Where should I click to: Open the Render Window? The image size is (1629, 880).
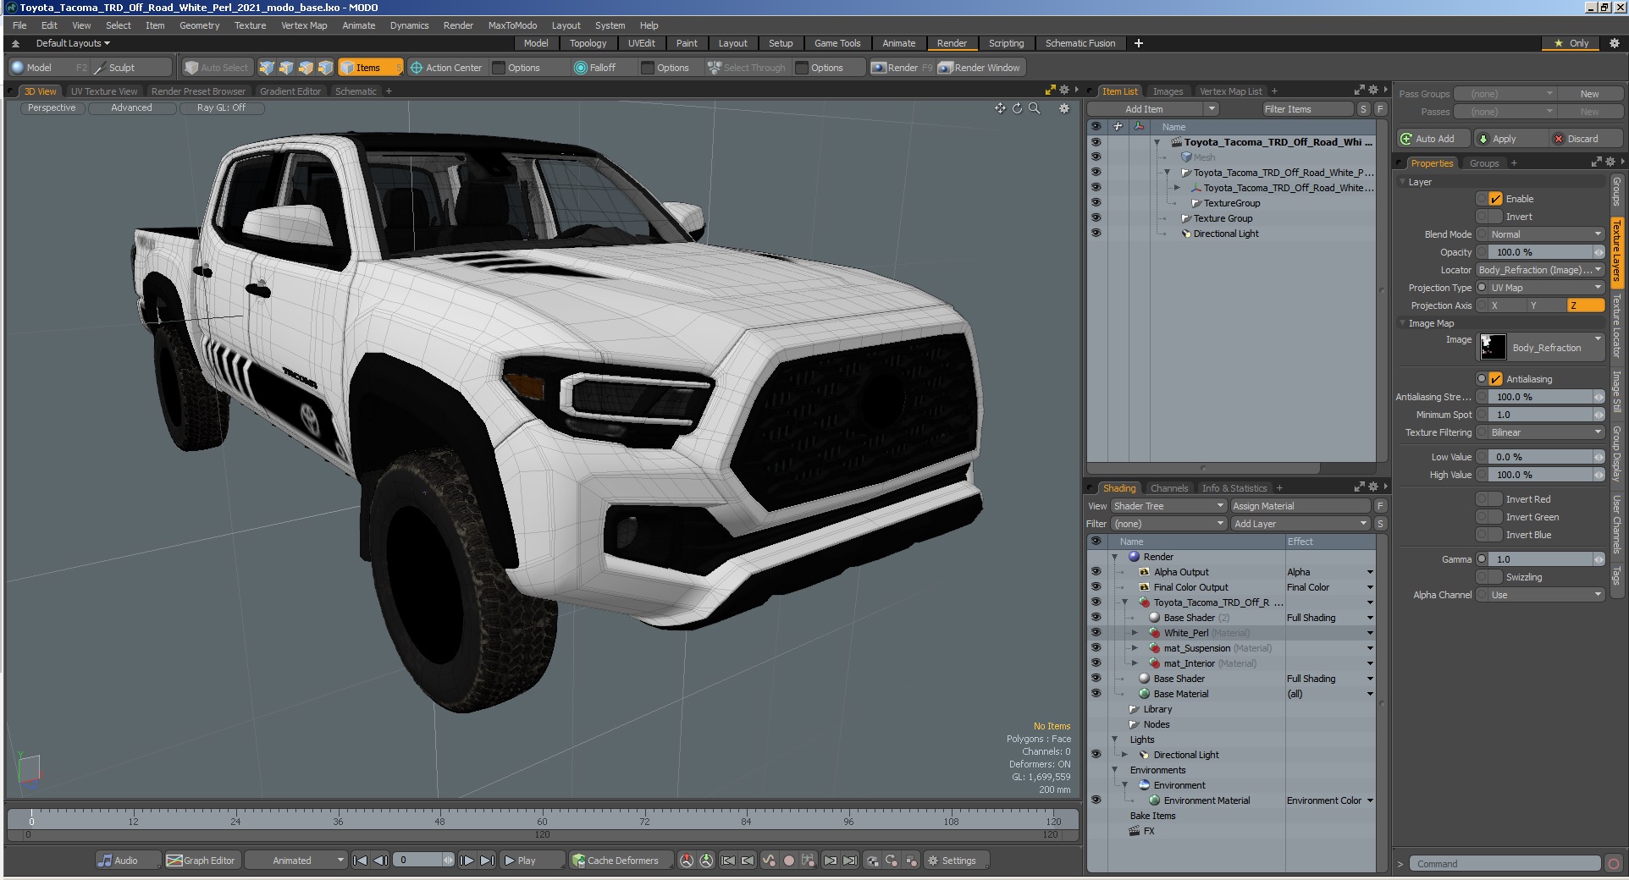[x=980, y=68]
